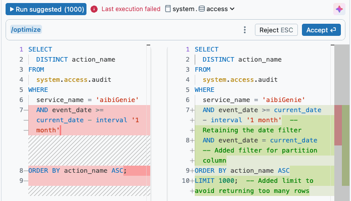Accept the optimized query suggestion

[321, 30]
